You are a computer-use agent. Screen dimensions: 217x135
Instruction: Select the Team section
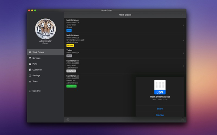pyautogui.click(x=35, y=81)
